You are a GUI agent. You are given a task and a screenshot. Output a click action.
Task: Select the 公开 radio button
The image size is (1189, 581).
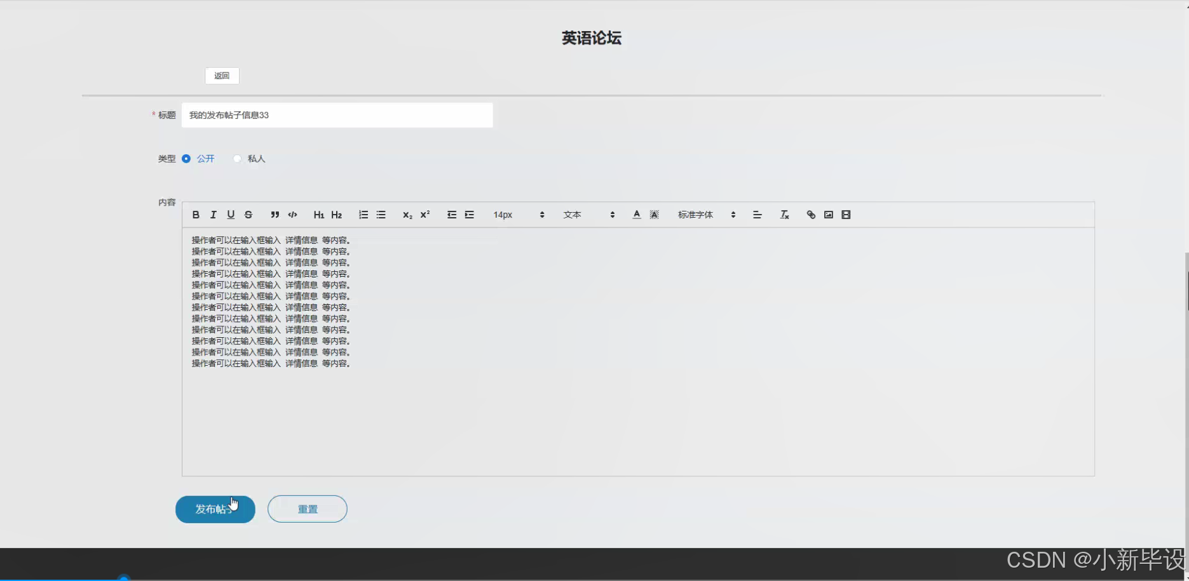click(x=186, y=159)
